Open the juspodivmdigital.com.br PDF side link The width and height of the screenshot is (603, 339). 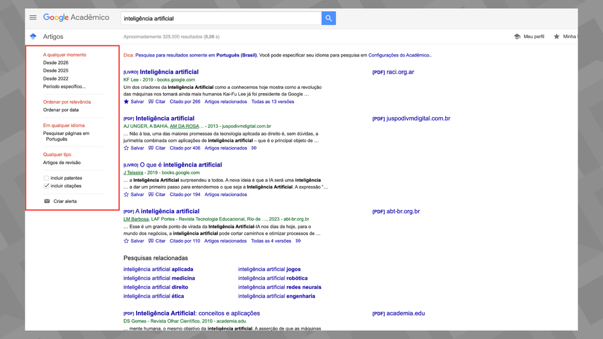pyautogui.click(x=411, y=118)
